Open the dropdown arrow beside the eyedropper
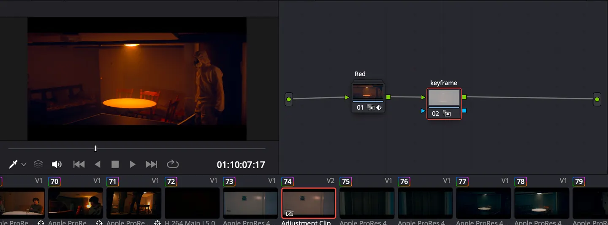Image resolution: width=608 pixels, height=225 pixels. (24, 165)
